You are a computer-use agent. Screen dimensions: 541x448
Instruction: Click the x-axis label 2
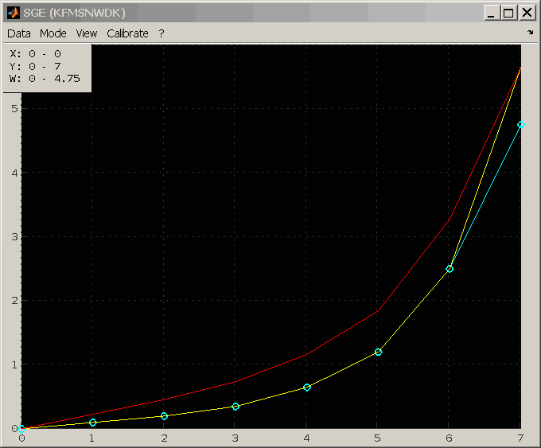[x=164, y=438]
